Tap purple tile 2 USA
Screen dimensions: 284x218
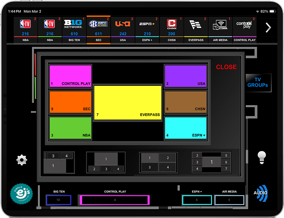click(x=185, y=76)
